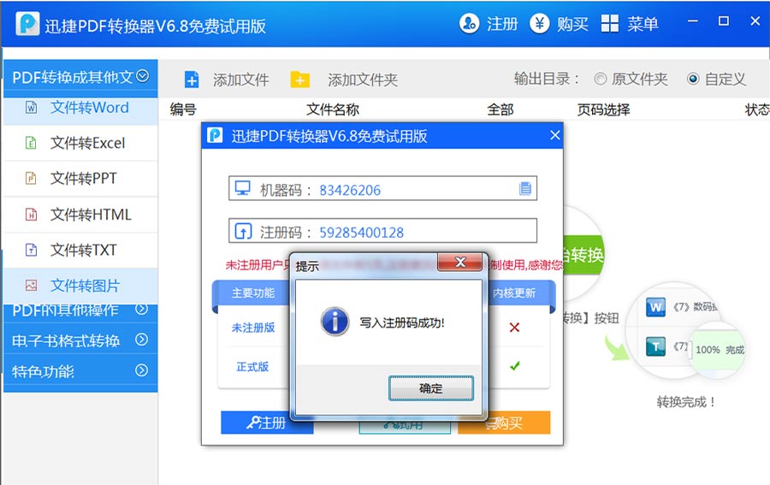Viewport: 770px width, 485px height.
Task: Click the 注册码 input field
Action: tap(424, 232)
